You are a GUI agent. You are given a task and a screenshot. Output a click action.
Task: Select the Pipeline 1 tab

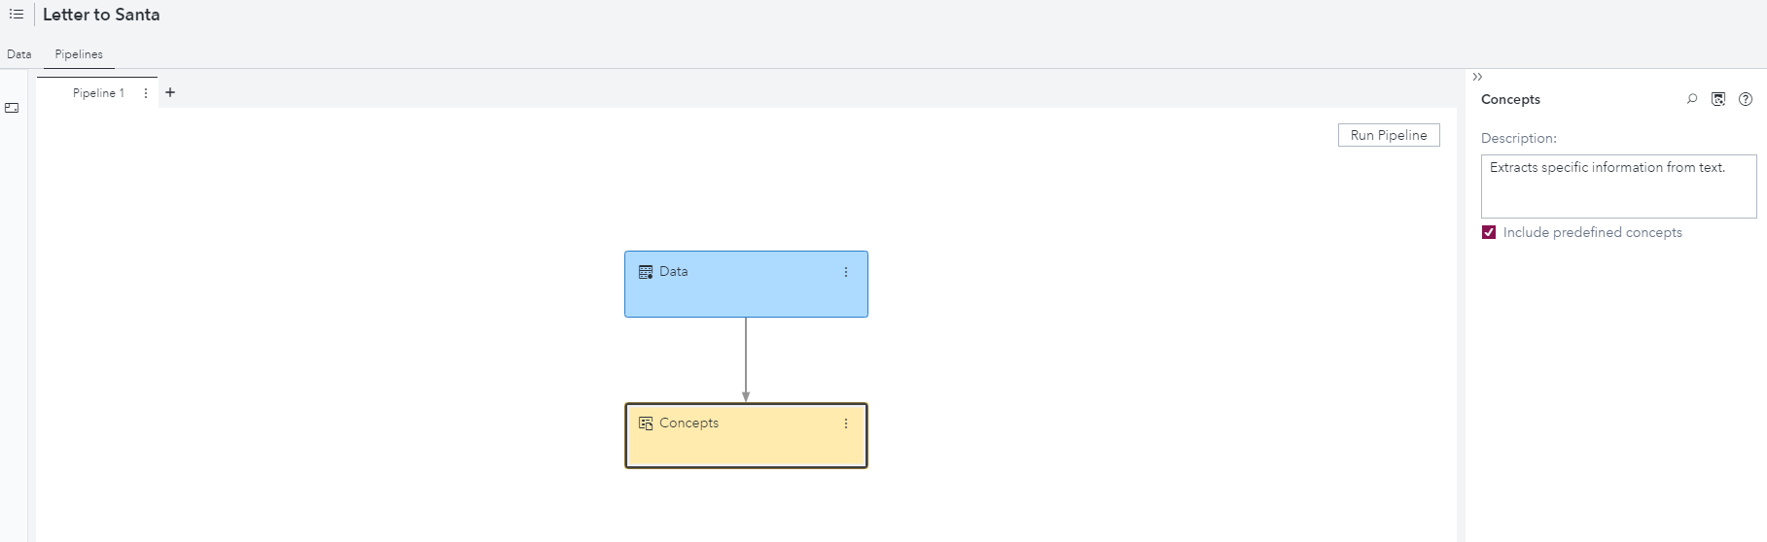coord(98,93)
